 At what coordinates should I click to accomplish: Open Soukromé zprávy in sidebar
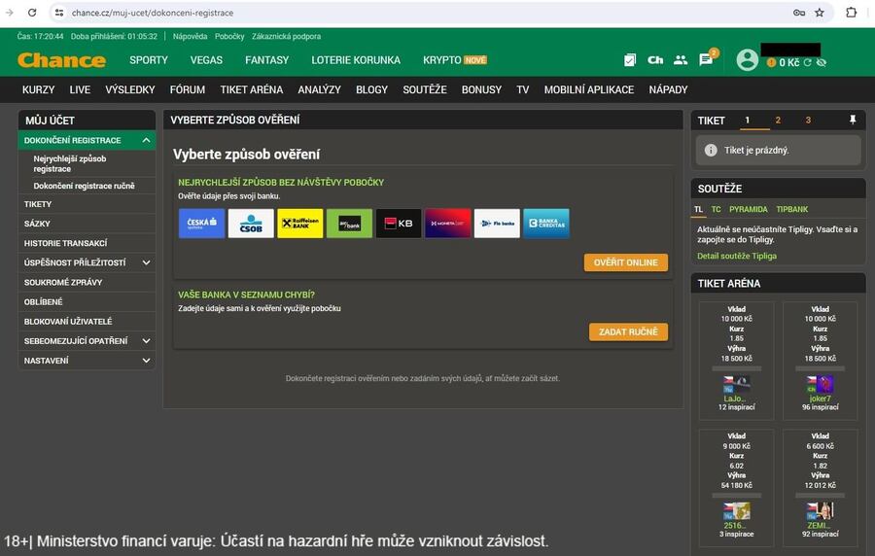tap(87, 282)
